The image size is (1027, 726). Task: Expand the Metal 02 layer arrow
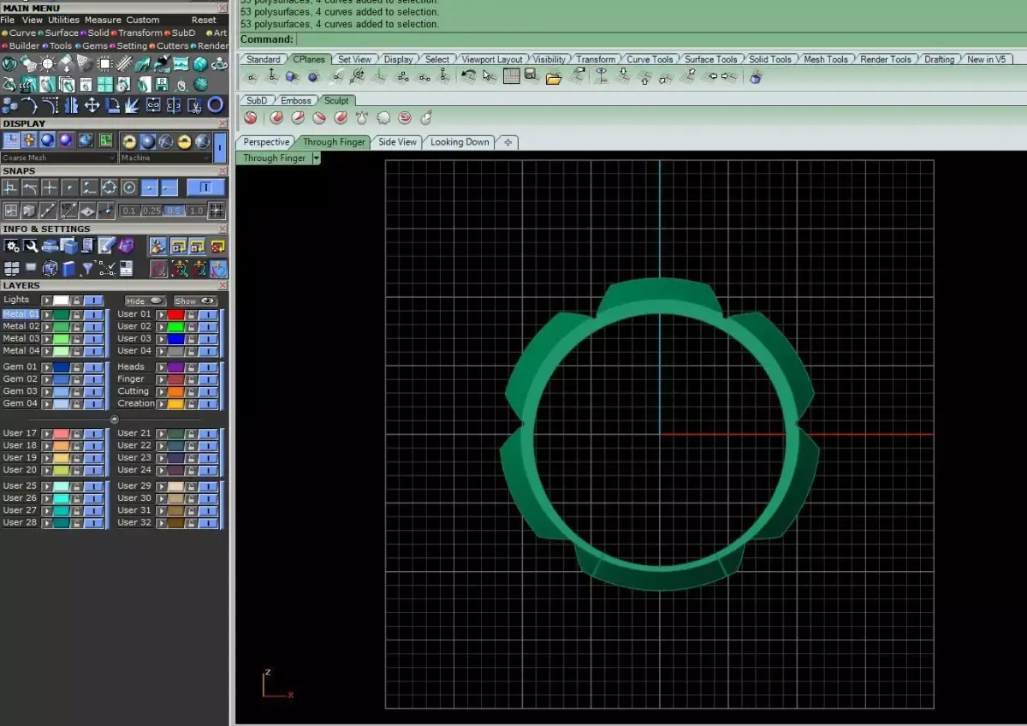coord(47,326)
